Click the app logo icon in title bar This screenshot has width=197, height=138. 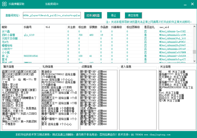point(4,4)
